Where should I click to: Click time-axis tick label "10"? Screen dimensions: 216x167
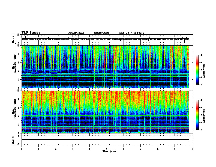pyautogui.click(x=192, y=149)
